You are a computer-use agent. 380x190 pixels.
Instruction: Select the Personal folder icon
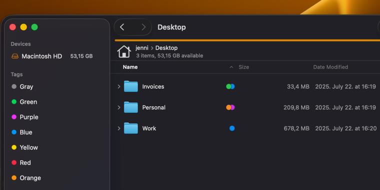(131, 107)
